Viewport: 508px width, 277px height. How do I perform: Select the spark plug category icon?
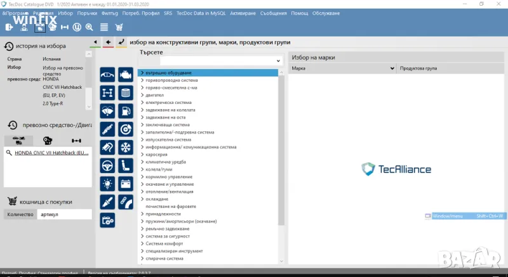pos(107,202)
